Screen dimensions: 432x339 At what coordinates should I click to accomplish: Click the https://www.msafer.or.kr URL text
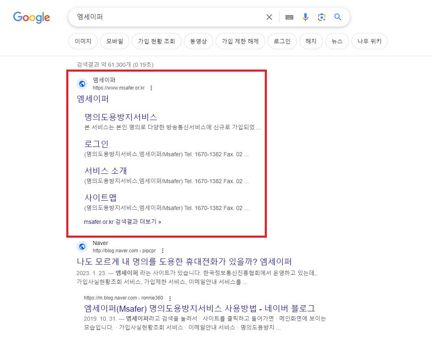point(118,88)
